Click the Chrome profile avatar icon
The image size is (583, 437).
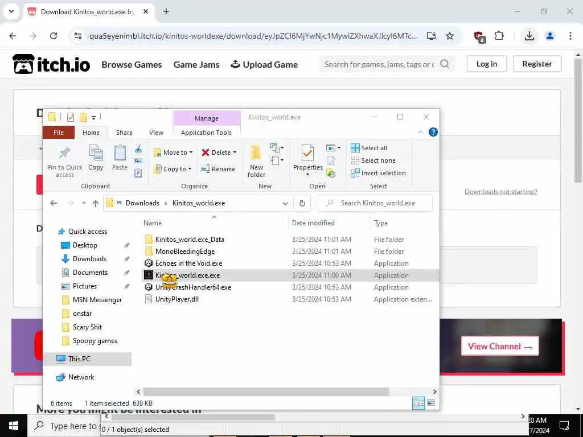click(550, 36)
